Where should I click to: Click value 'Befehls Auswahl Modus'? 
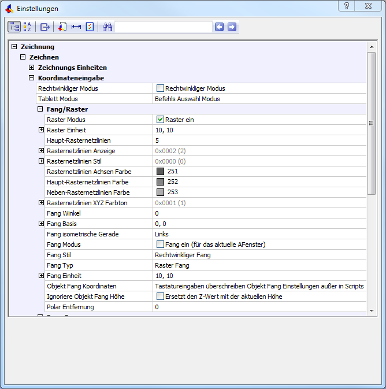pyautogui.click(x=187, y=99)
